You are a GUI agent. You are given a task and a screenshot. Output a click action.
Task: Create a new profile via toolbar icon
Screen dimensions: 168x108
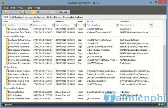click(6, 12)
